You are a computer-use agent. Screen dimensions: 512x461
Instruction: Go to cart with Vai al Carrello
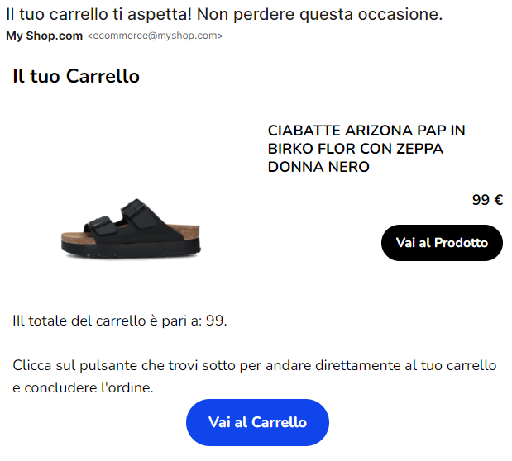(x=257, y=422)
